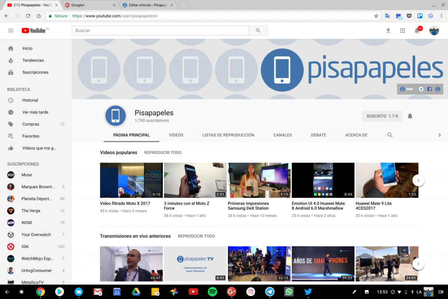Switch to the Google+ browser tab
Viewport: 448px width, 299px height.
[x=90, y=5]
